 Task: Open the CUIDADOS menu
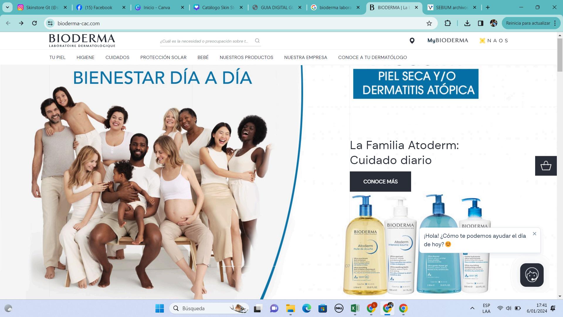tap(117, 57)
